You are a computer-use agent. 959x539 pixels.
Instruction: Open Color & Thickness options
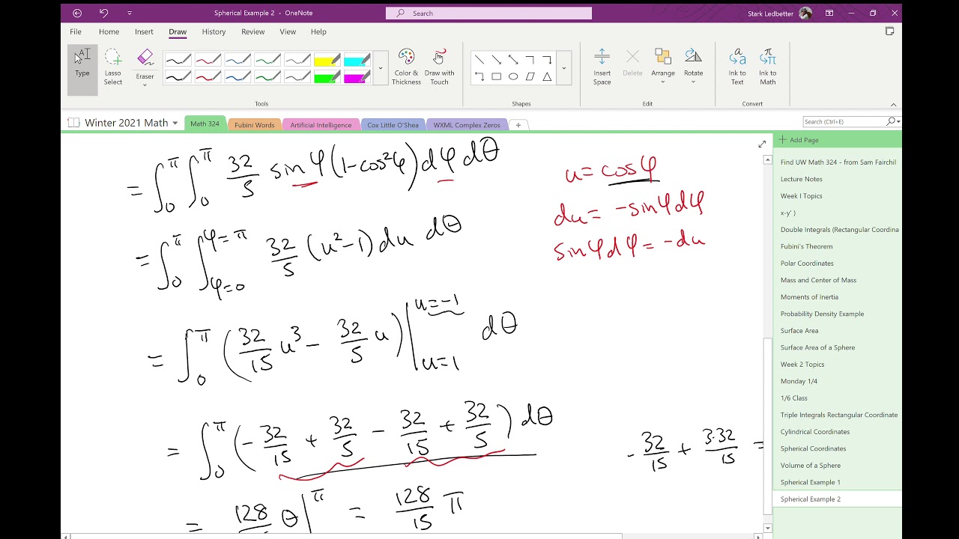(406, 67)
